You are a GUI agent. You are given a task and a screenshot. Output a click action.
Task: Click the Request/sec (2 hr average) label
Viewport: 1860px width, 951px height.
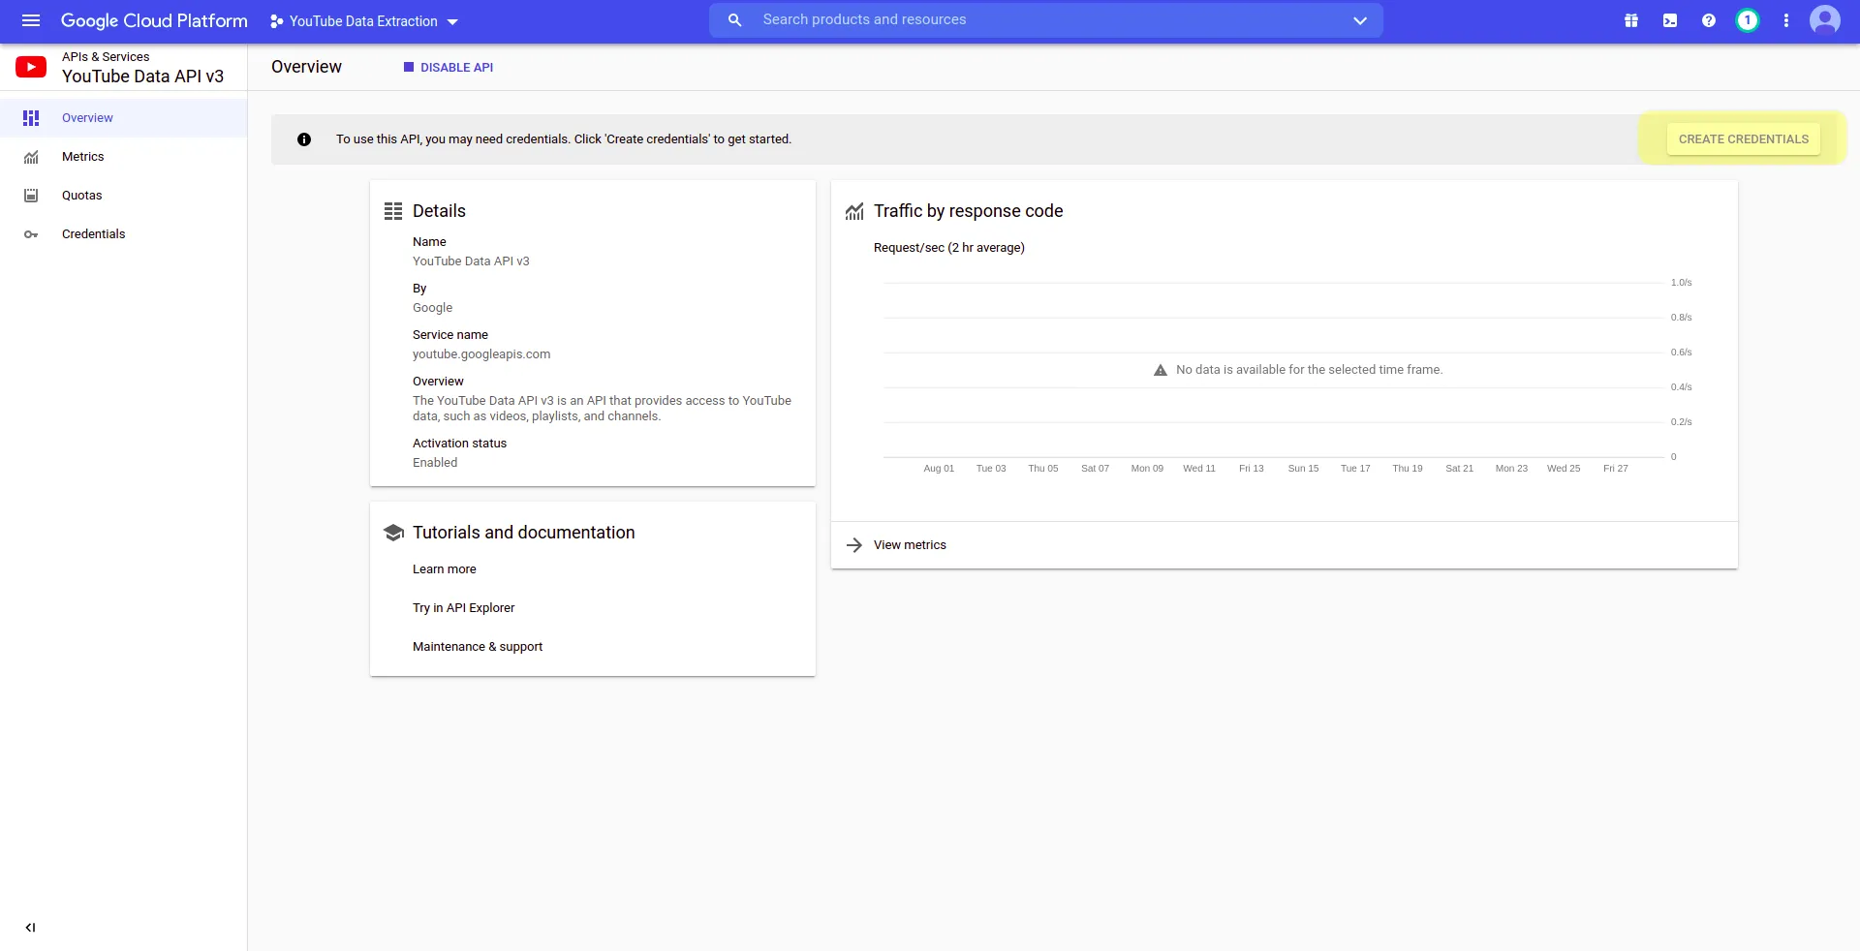pos(949,248)
